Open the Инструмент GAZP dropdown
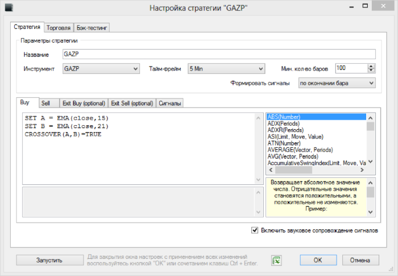Image resolution: width=398 pixels, height=276 pixels. pyautogui.click(x=101, y=69)
